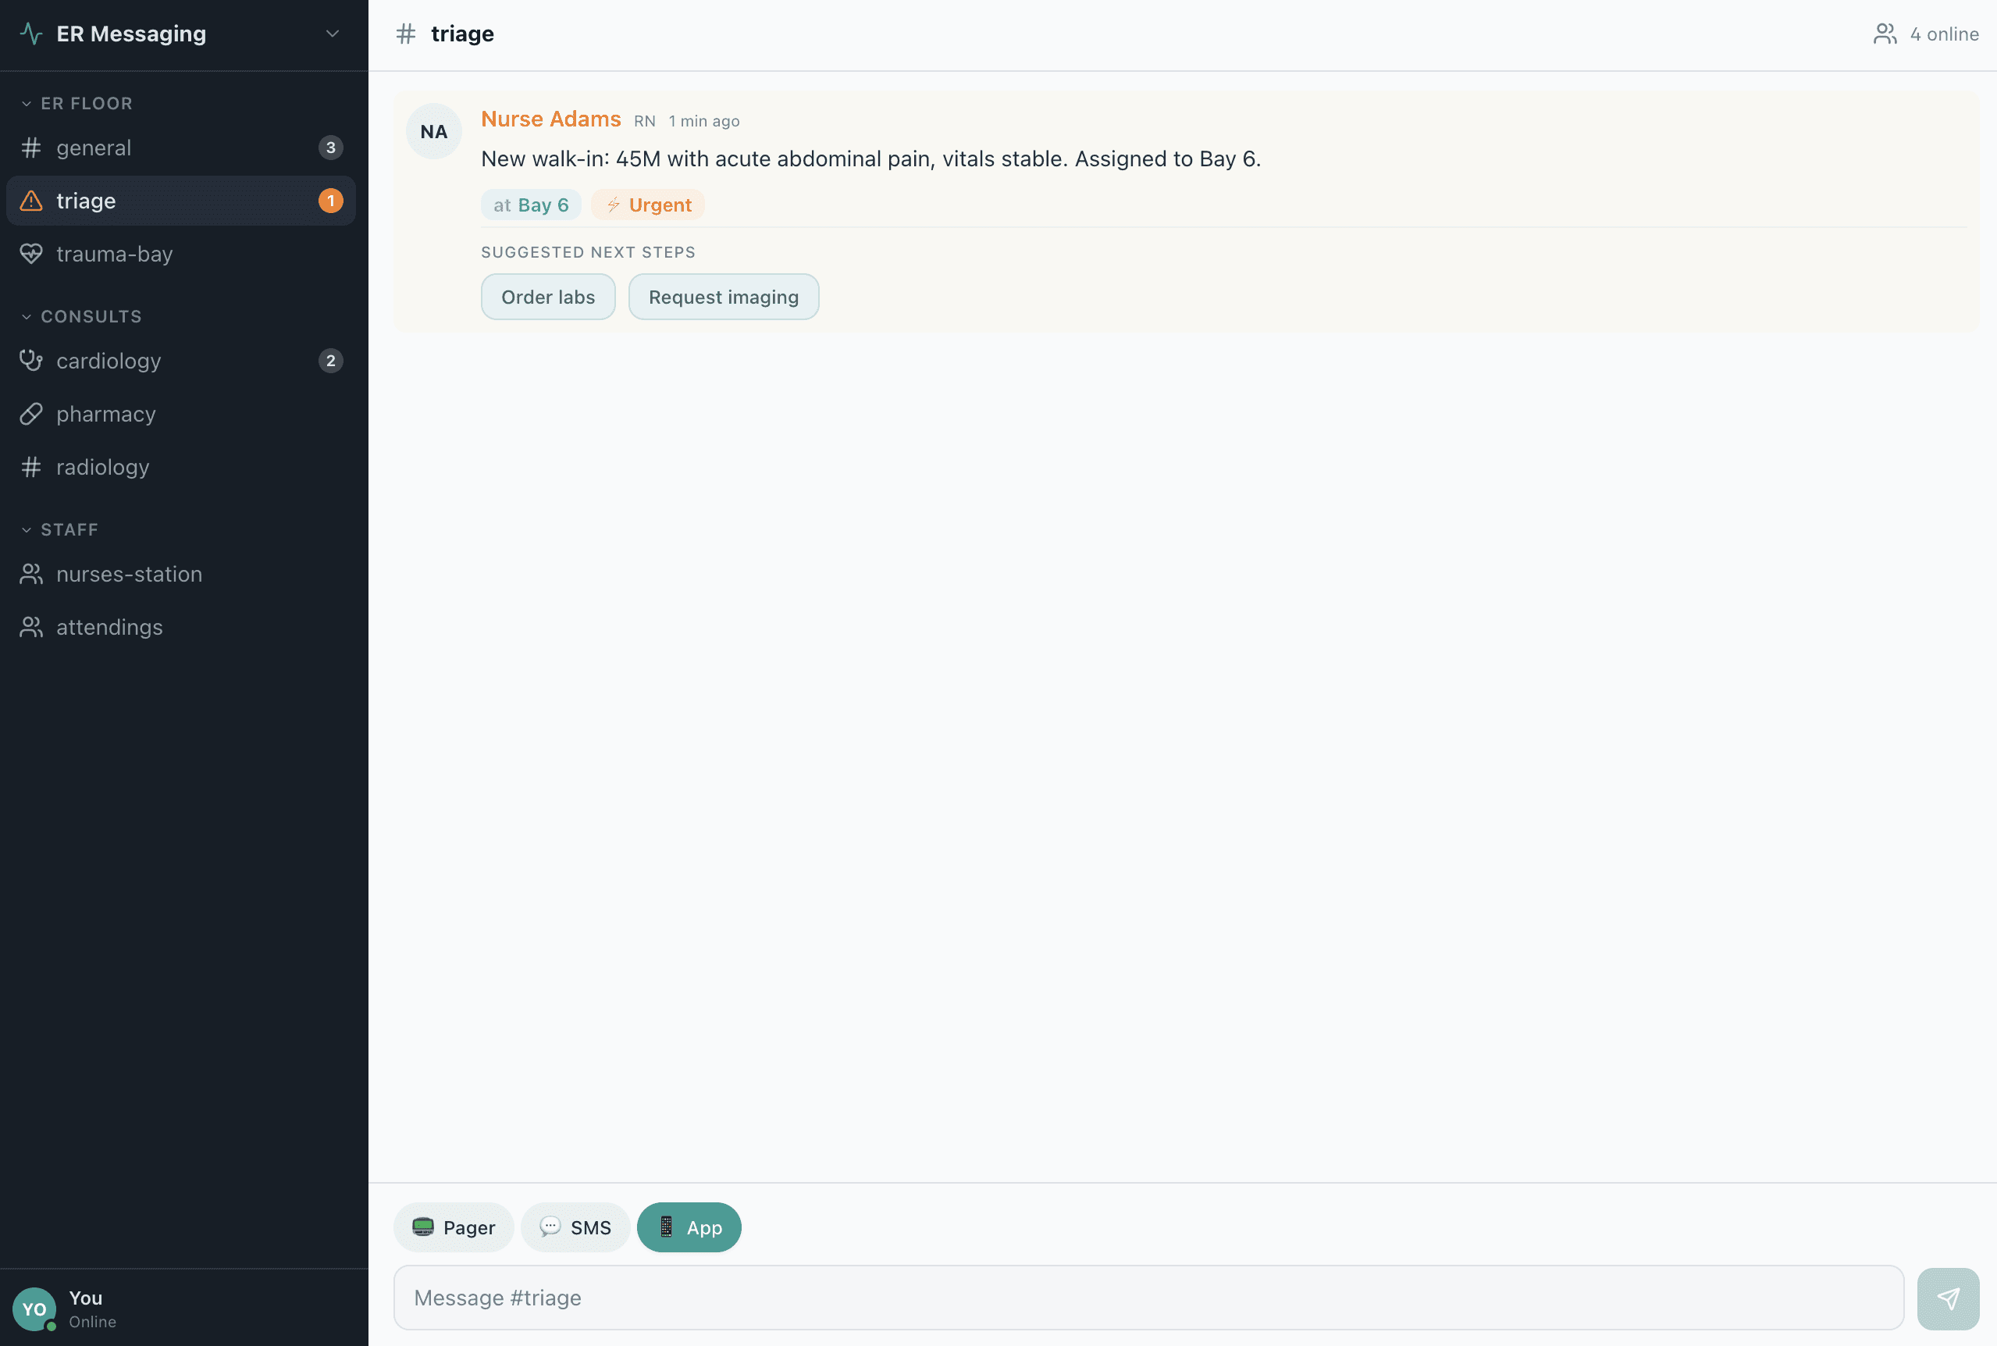Open the ER Messaging workspace dropdown

[332, 34]
